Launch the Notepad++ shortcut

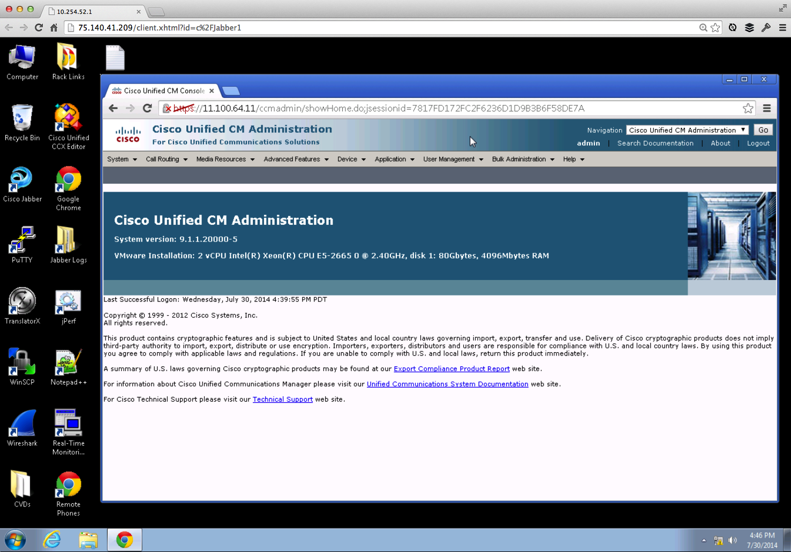[x=68, y=367]
